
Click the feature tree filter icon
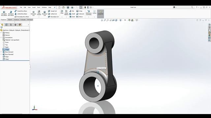point(1,28)
